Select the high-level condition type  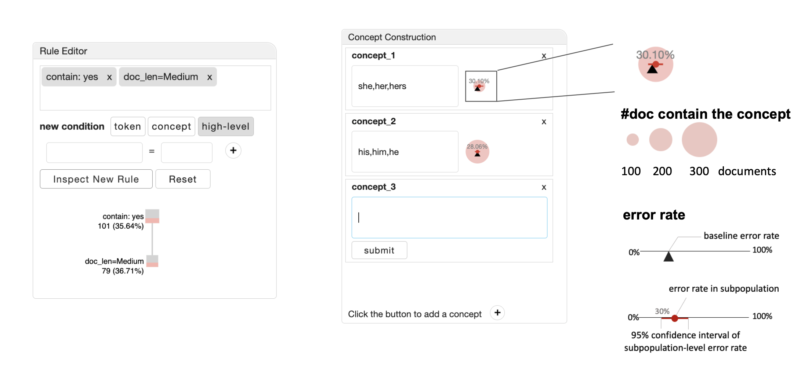225,126
